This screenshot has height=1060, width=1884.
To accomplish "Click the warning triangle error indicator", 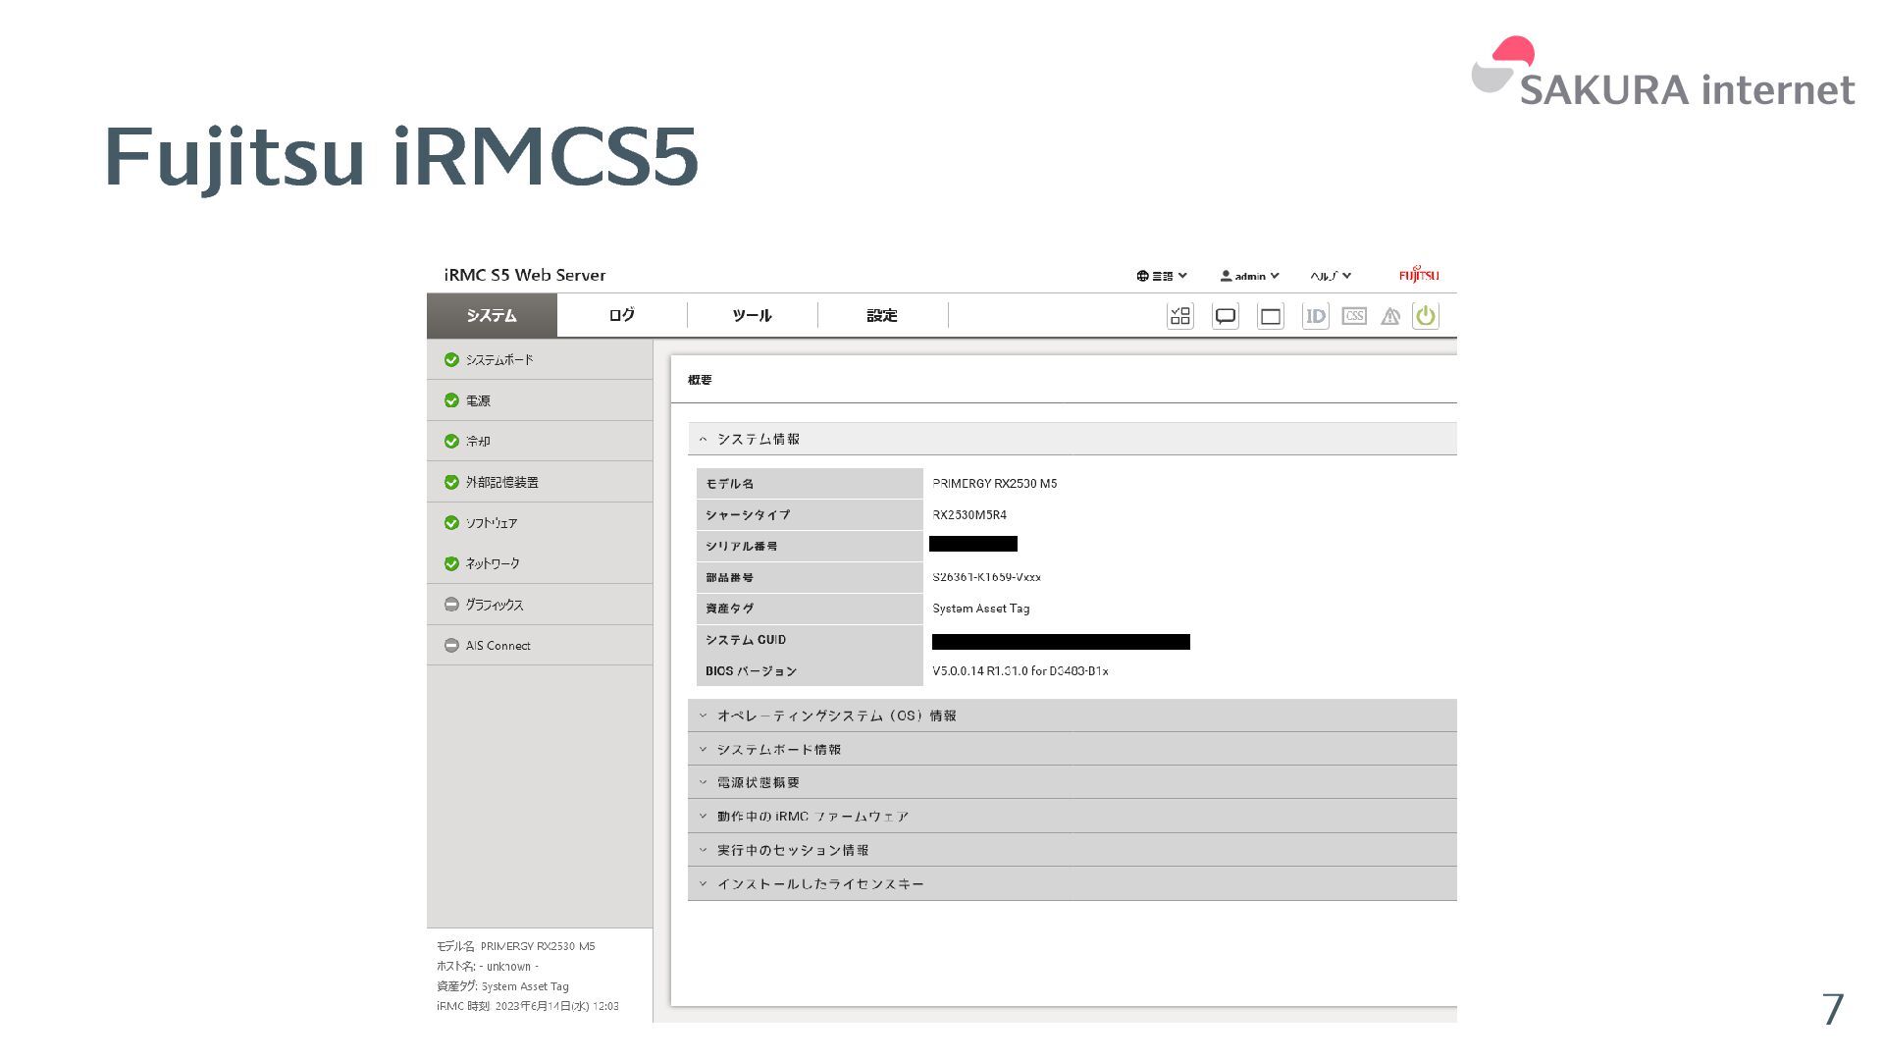I will tap(1390, 316).
